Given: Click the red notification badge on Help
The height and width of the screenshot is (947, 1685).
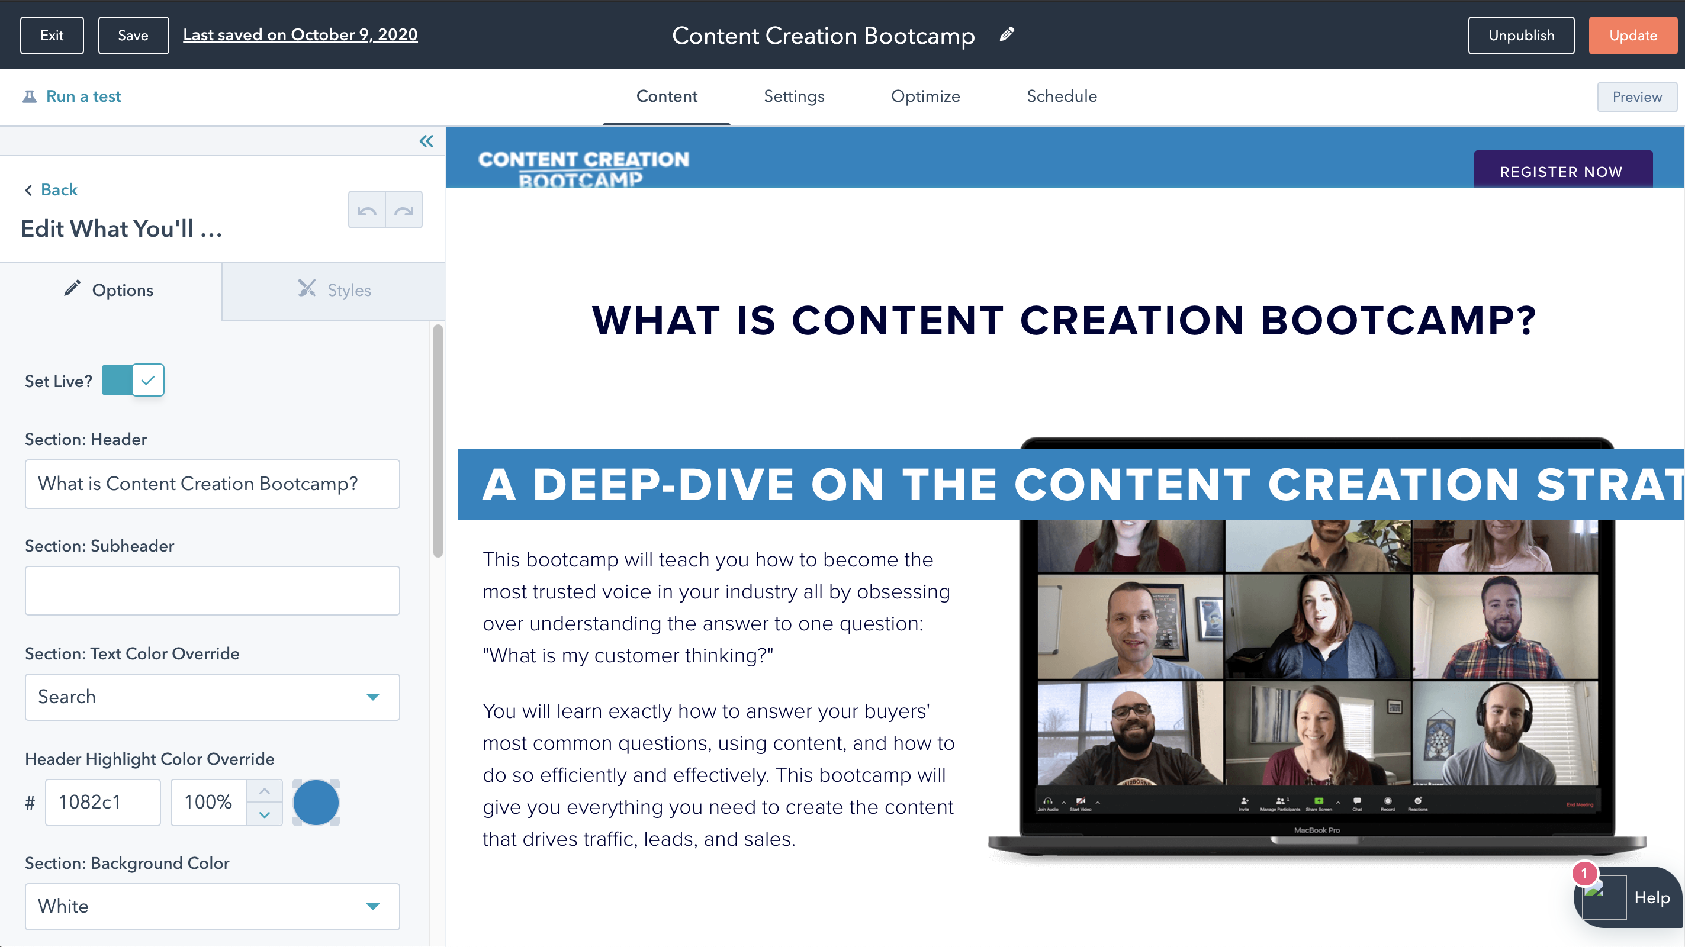Looking at the screenshot, I should click(1584, 874).
